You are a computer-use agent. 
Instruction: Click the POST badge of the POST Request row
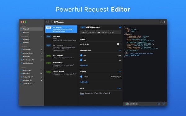pos(49,56)
